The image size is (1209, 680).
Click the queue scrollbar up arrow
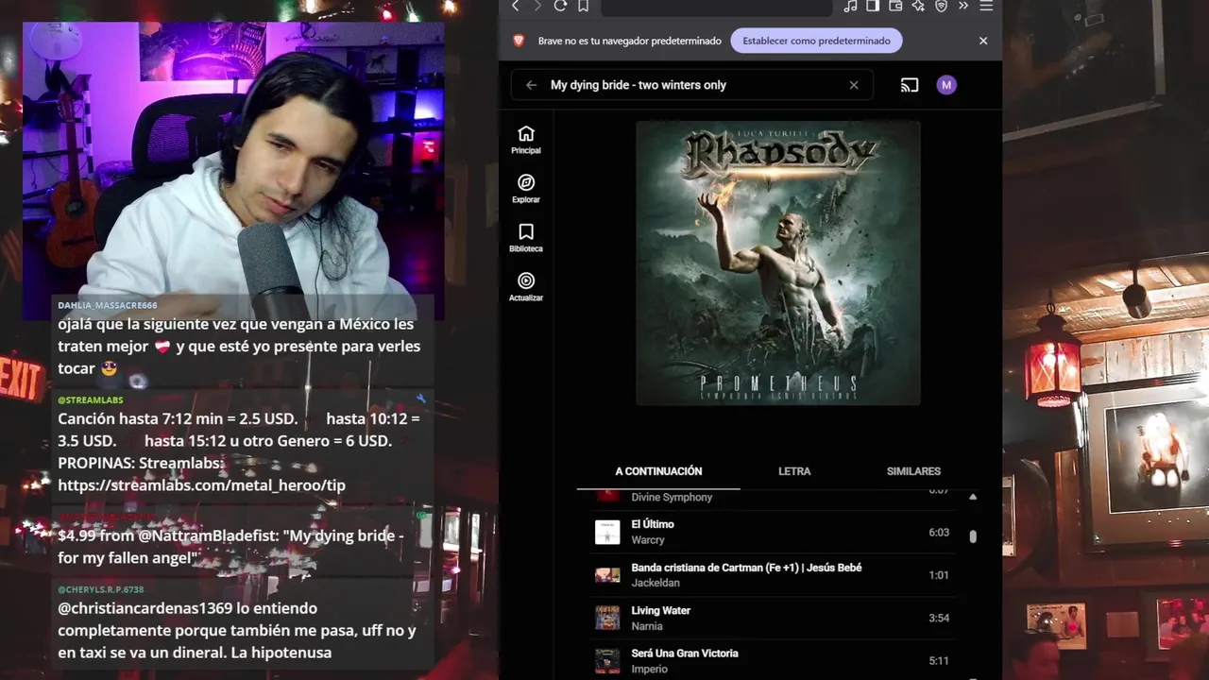click(x=973, y=497)
